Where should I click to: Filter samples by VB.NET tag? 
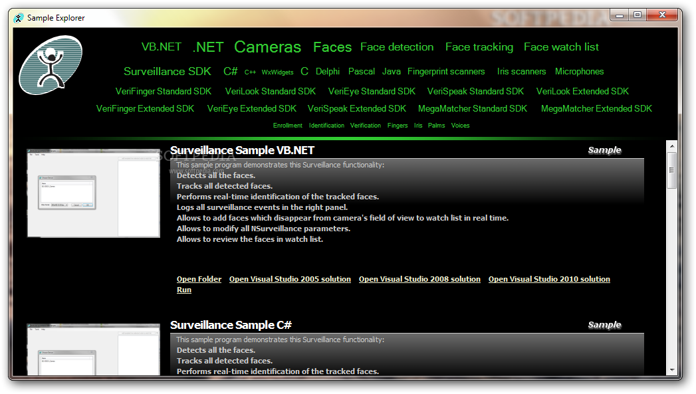click(161, 47)
